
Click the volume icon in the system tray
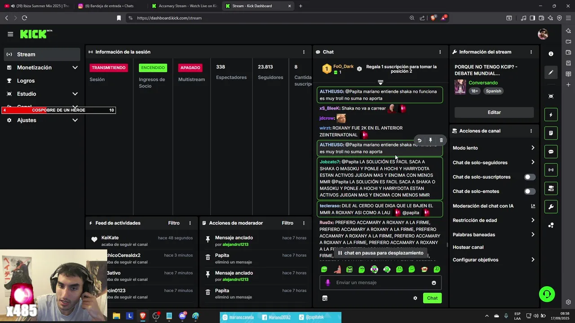click(x=536, y=316)
